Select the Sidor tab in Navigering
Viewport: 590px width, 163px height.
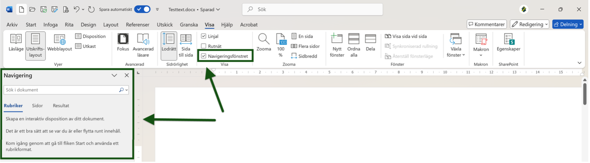pyautogui.click(x=37, y=106)
